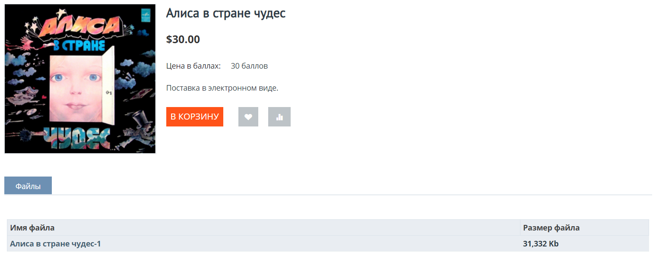Viewport: 653px width, 262px height.
Task: Click the Имя файла column header
Action: [32, 228]
